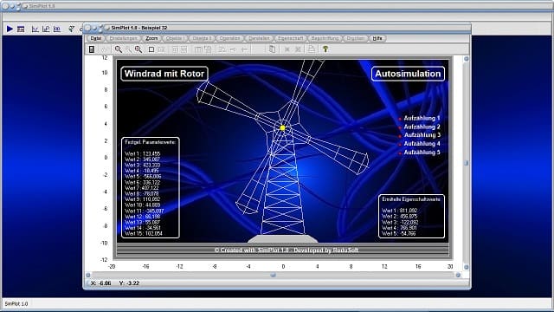Click the second chart icon in main toolbar

click(x=46, y=29)
